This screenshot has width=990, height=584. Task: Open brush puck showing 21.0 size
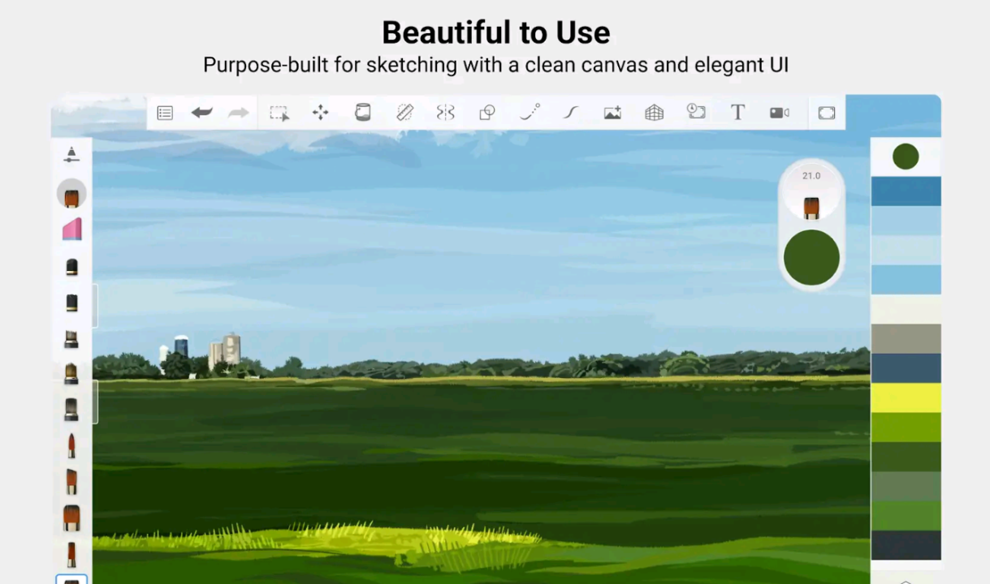(811, 193)
